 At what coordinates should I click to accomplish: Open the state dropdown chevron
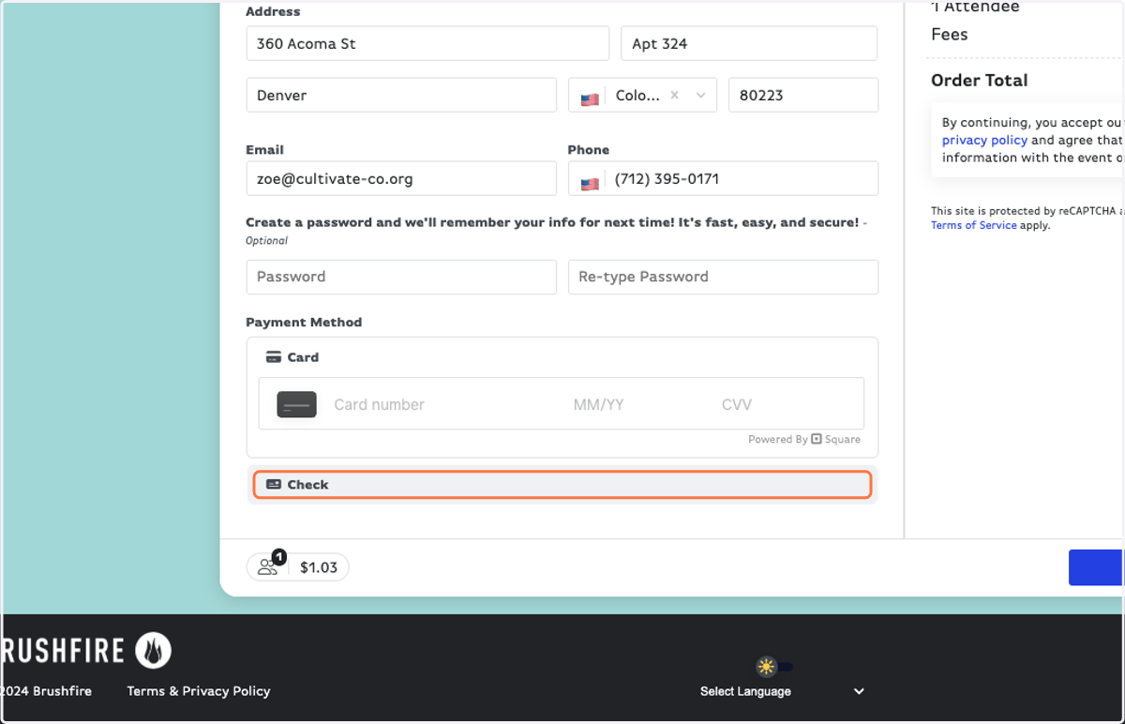pos(700,96)
